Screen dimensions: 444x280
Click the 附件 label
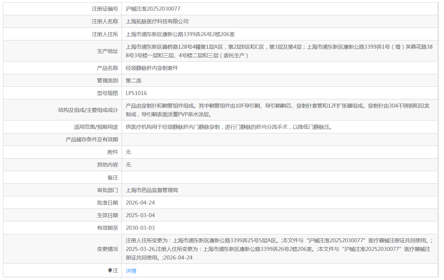pyautogui.click(x=113, y=152)
